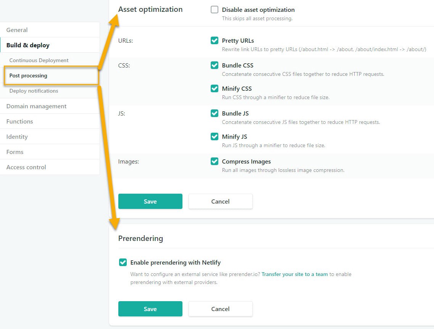
Task: Save the Asset optimization settings
Action: click(x=150, y=201)
